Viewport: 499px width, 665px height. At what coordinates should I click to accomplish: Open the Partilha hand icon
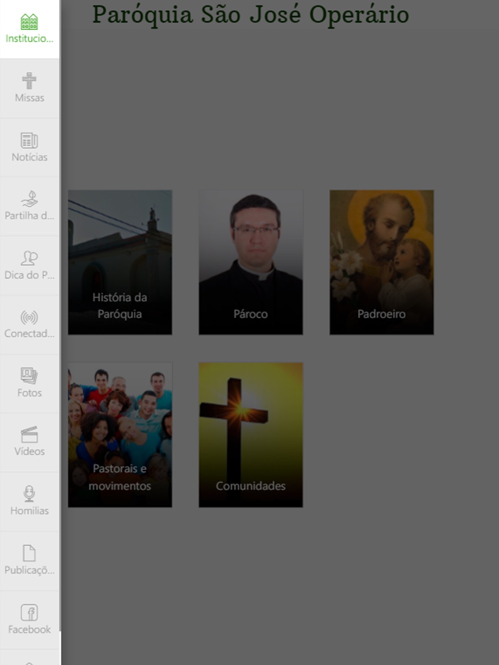coord(29,199)
